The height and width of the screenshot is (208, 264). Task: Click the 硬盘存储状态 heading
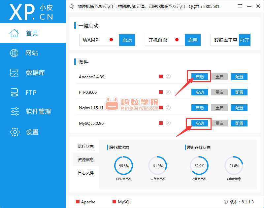click(199, 147)
